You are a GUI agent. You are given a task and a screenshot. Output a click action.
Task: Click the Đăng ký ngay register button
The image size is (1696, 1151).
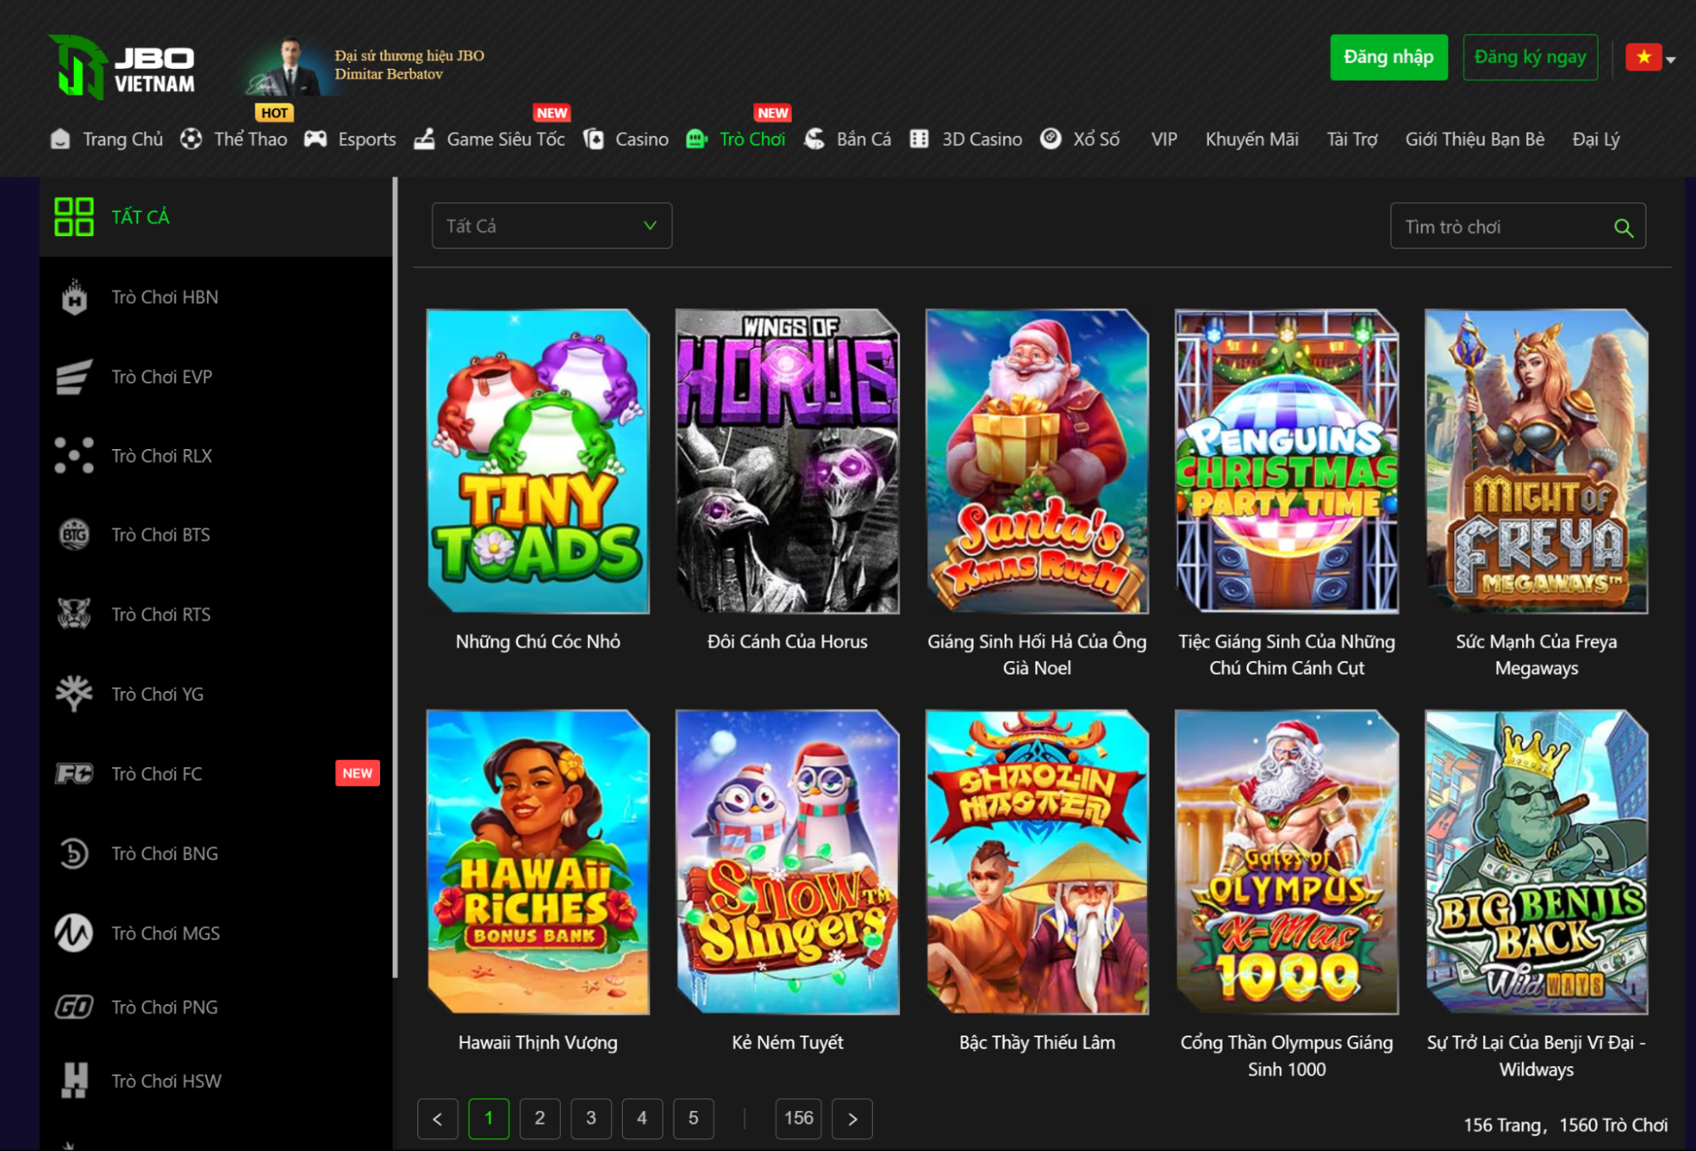pos(1530,58)
